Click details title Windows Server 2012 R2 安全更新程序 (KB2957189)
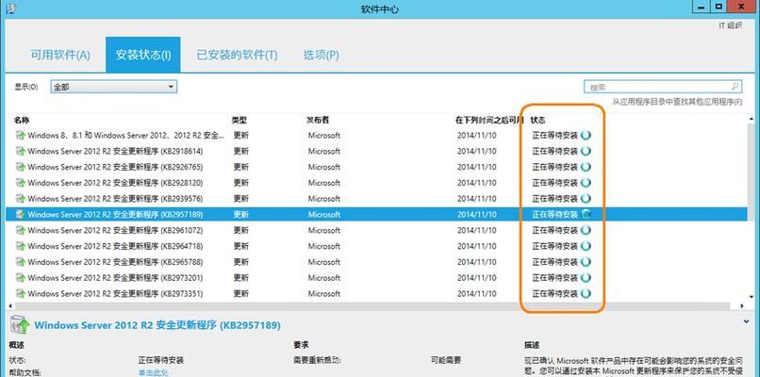The height and width of the screenshot is (377, 760). 157,325
